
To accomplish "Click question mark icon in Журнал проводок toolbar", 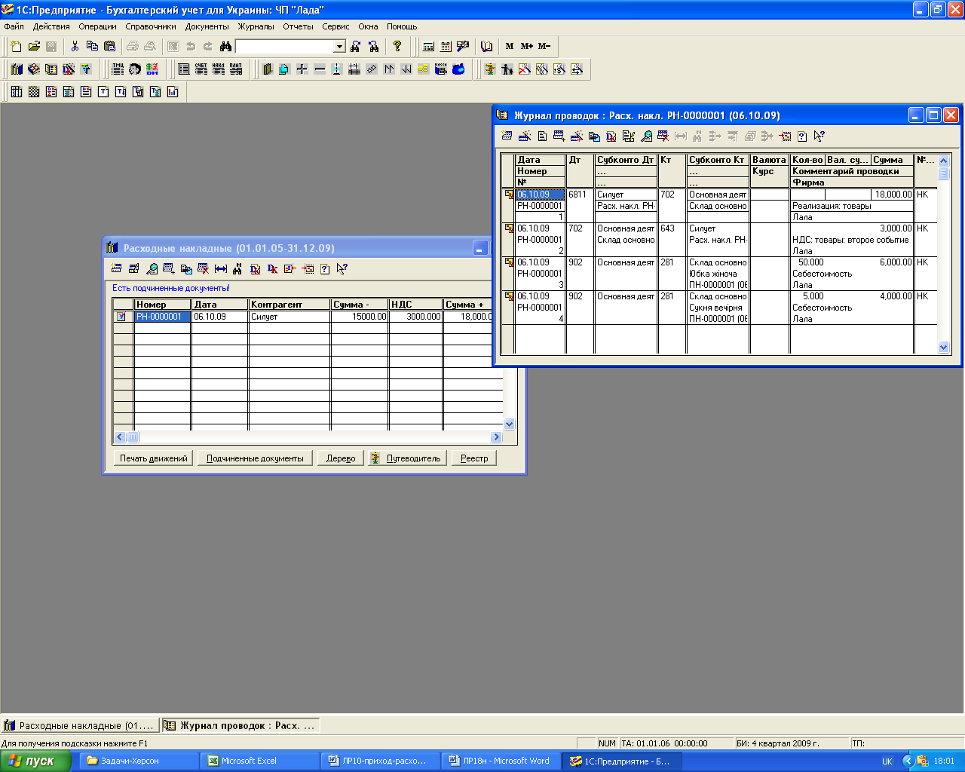I will (802, 136).
